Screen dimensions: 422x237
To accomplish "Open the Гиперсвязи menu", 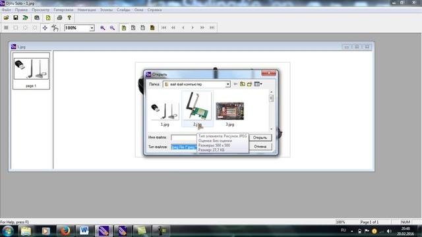I will (63, 10).
